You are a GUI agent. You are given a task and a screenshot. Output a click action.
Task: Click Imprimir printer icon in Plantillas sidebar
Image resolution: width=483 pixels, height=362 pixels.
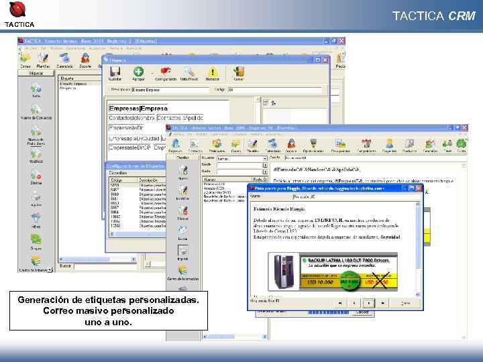182,250
